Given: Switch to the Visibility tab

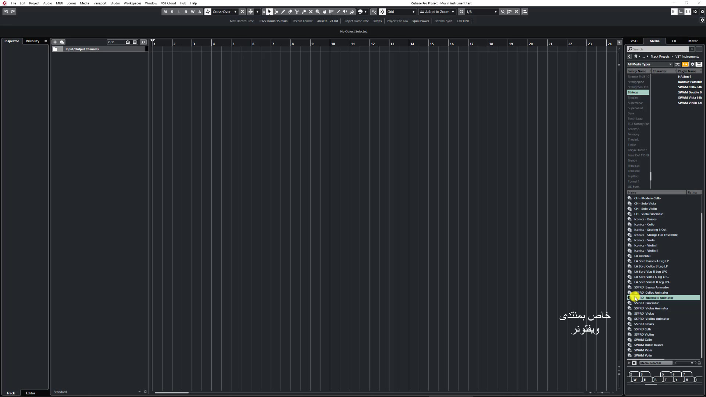Looking at the screenshot, I should point(32,41).
